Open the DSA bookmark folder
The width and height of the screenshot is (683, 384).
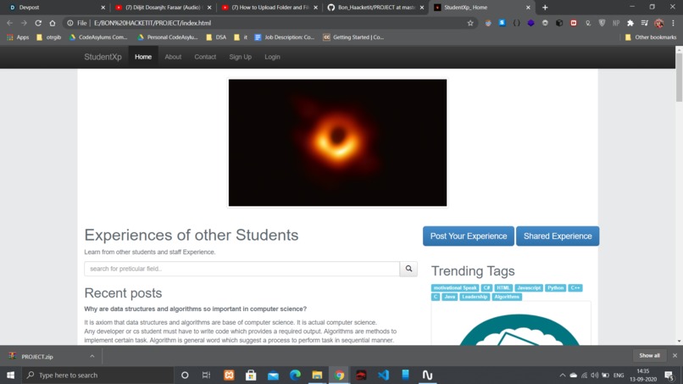pyautogui.click(x=216, y=37)
